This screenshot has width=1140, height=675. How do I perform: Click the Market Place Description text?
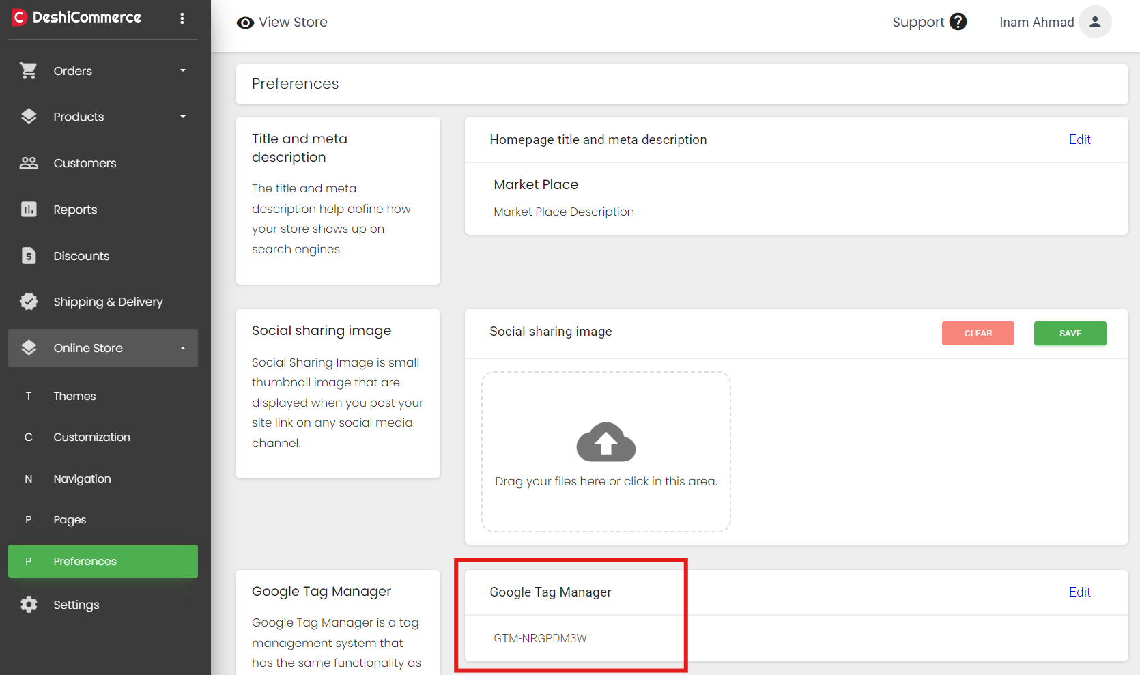click(564, 212)
